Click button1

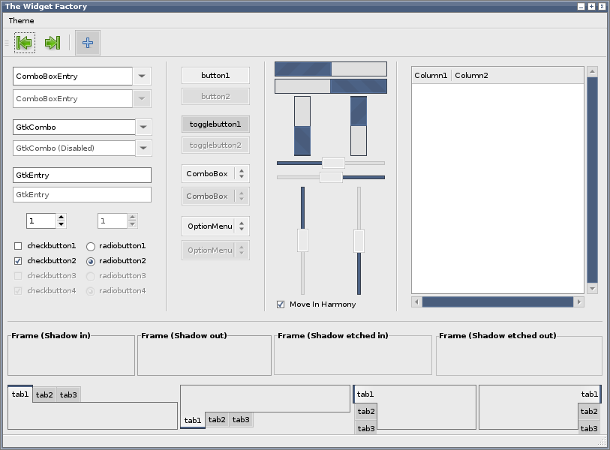[x=215, y=76]
